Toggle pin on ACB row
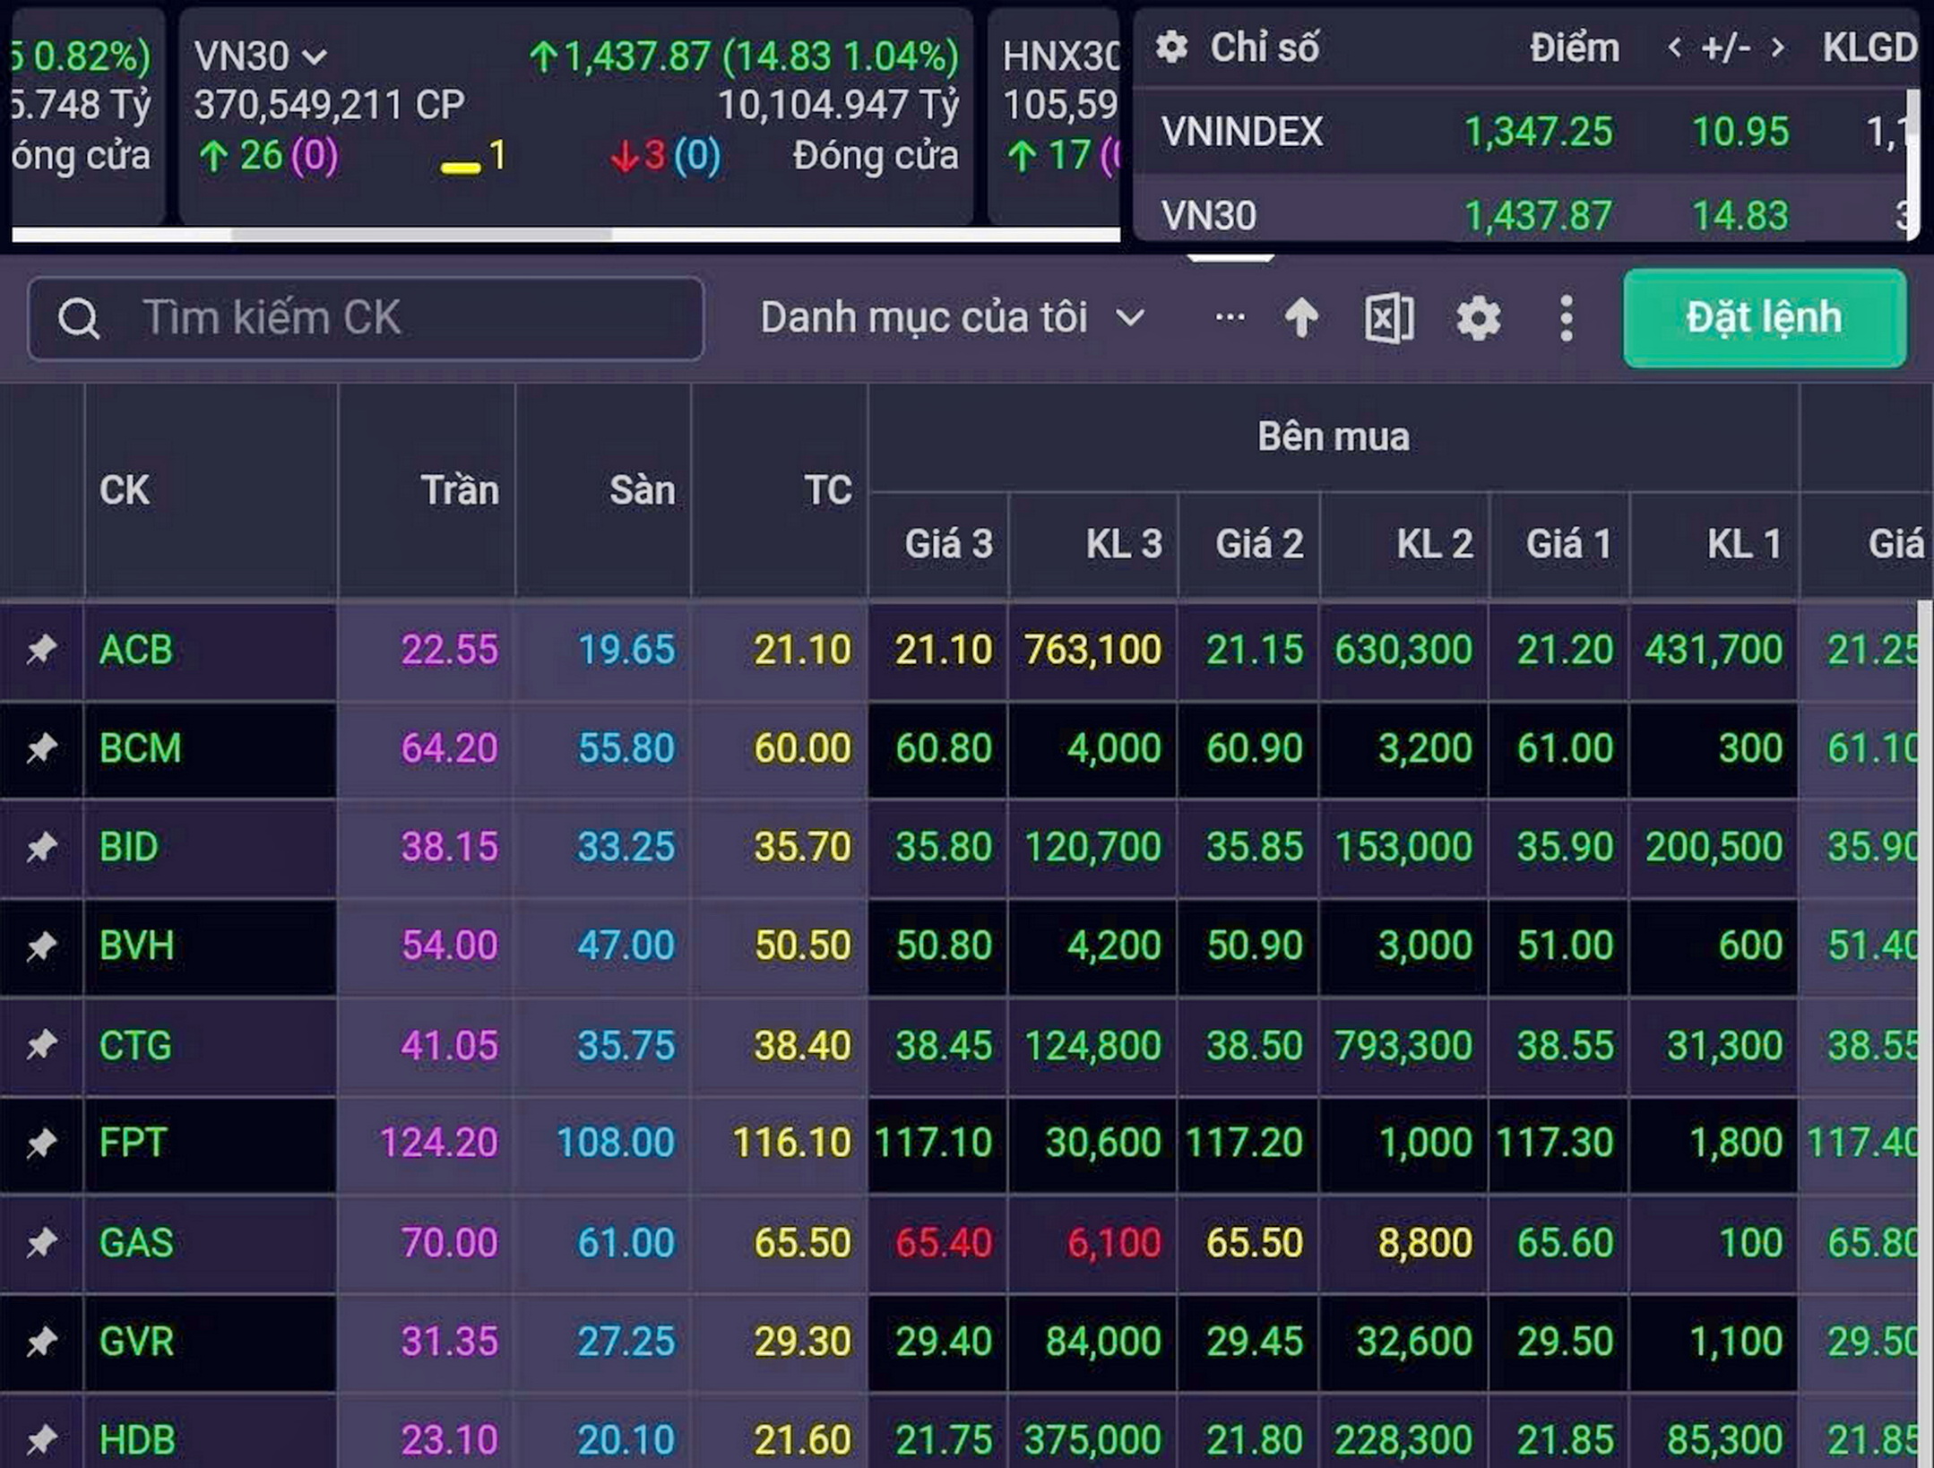 point(41,649)
